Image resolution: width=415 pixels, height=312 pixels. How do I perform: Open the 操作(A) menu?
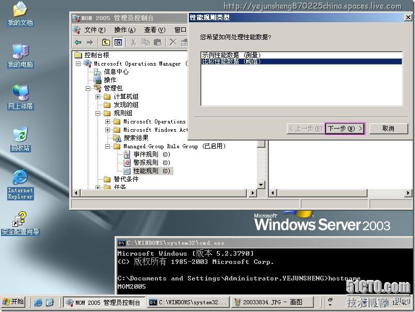tap(125, 30)
